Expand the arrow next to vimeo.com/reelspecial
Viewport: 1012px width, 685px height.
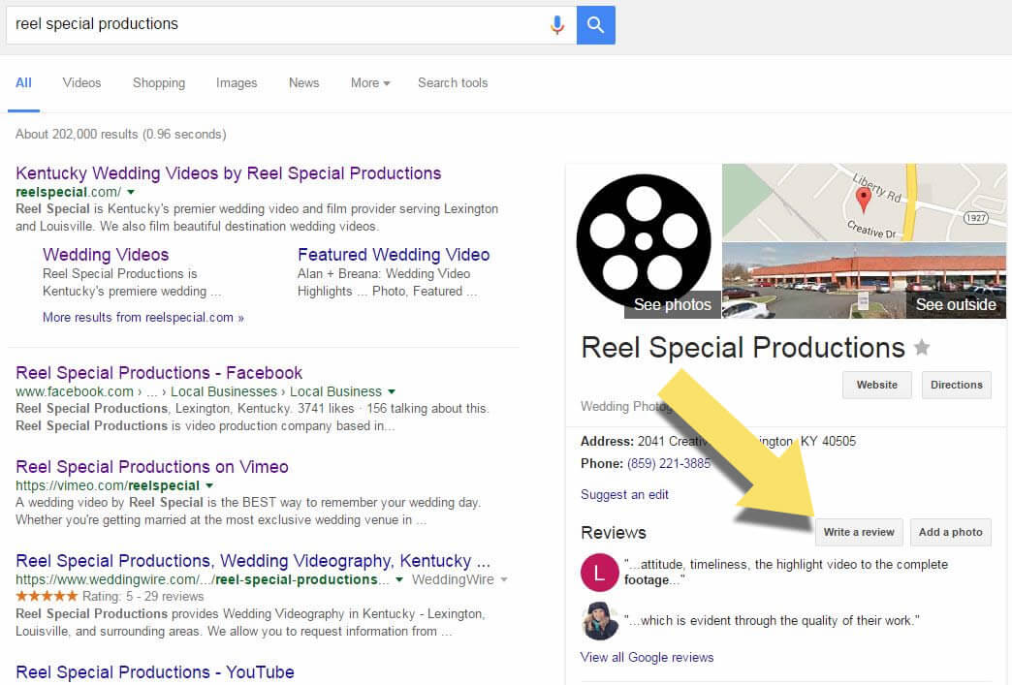pyautogui.click(x=209, y=485)
